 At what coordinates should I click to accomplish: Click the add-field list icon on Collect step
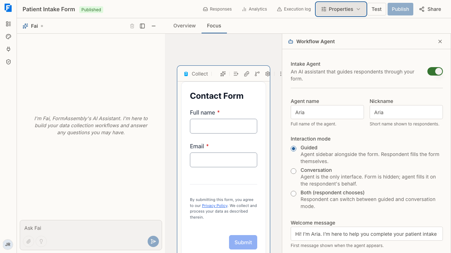click(x=236, y=74)
